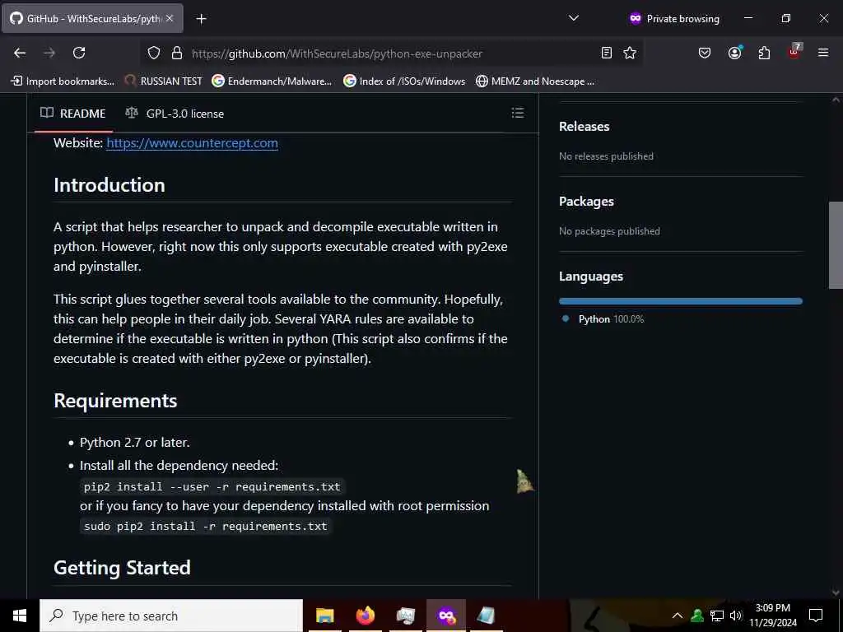
Task: Open tracking protection shield icon
Action: click(154, 53)
